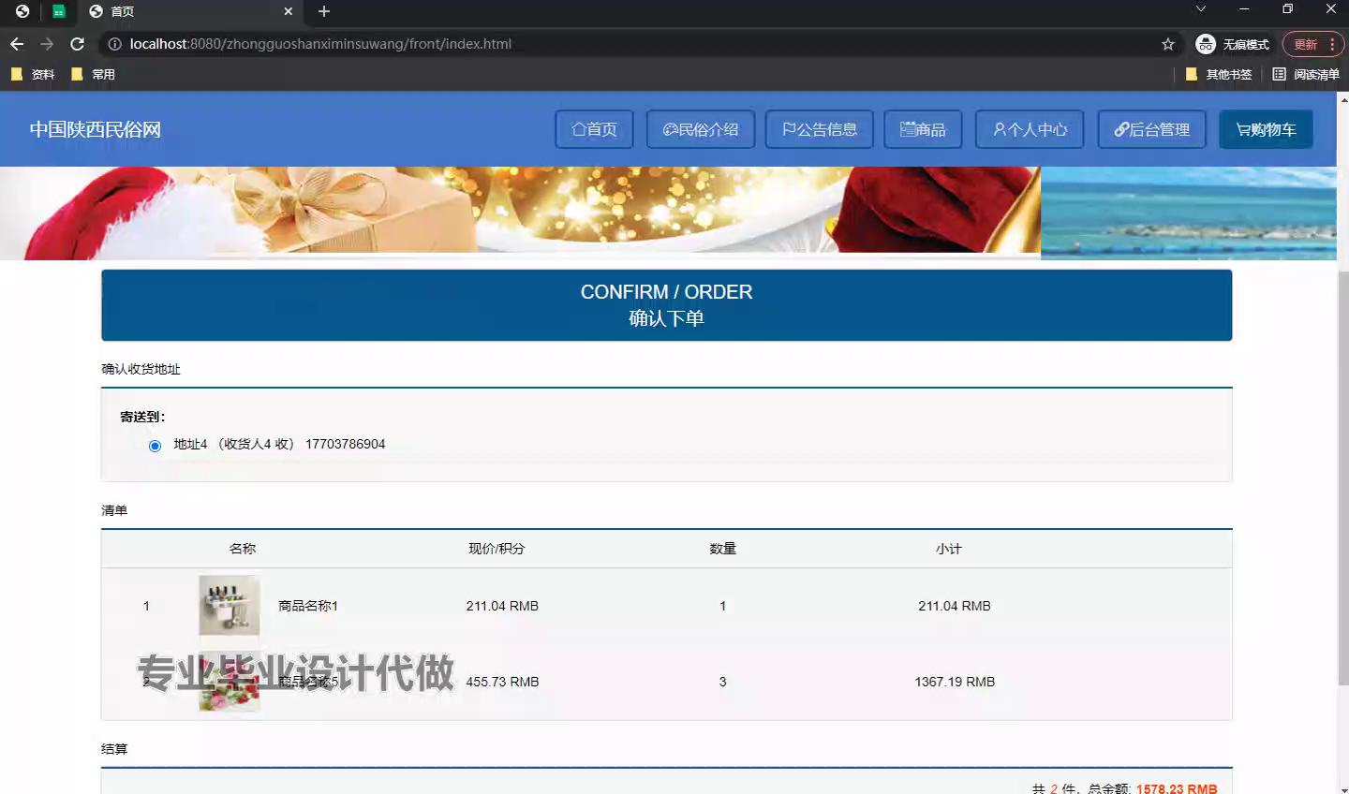
Task: Open the browser three-dot menu
Action: pos(1332,44)
